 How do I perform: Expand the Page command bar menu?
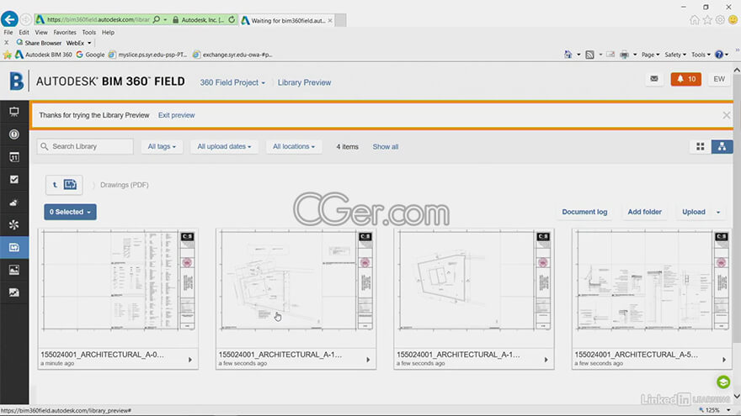click(650, 55)
